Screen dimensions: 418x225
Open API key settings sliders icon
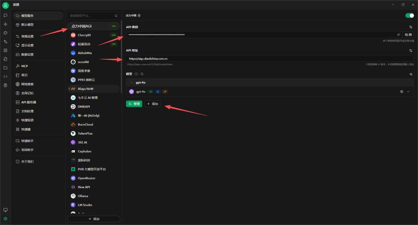pyautogui.click(x=411, y=27)
